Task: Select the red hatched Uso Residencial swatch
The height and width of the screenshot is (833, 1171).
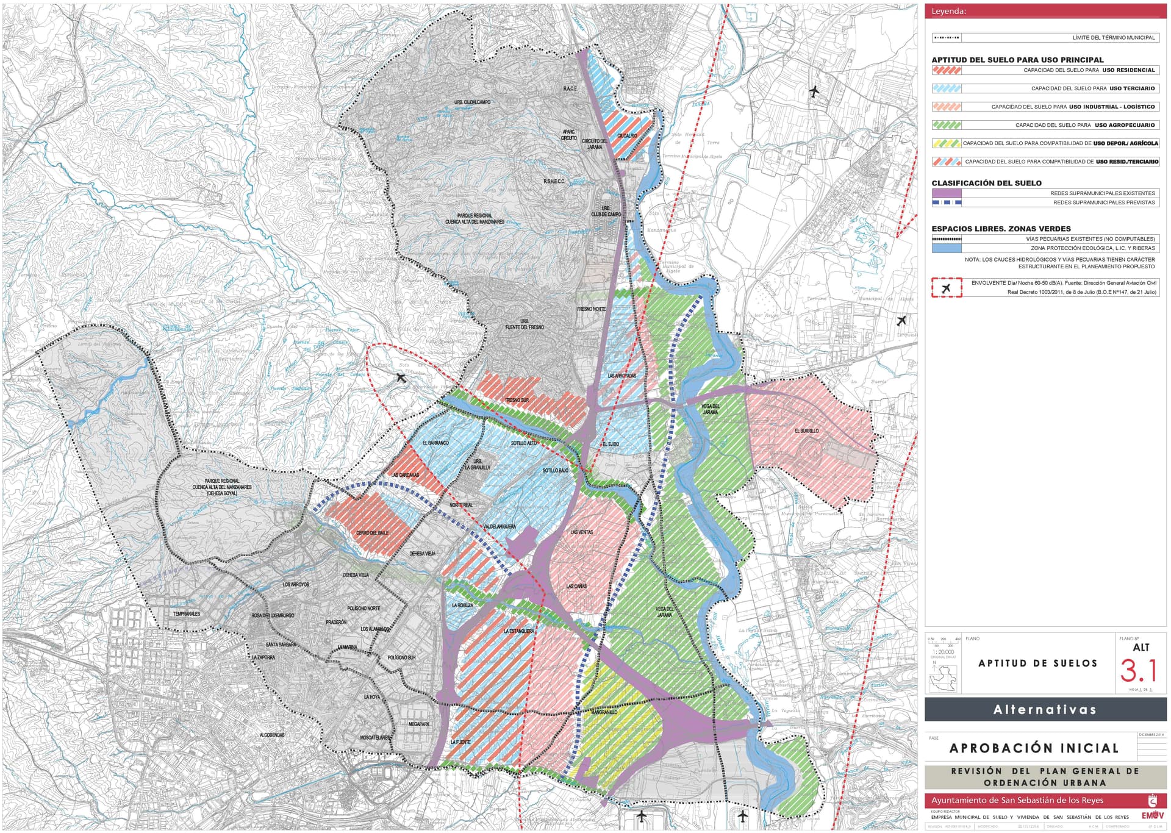Action: point(947,70)
